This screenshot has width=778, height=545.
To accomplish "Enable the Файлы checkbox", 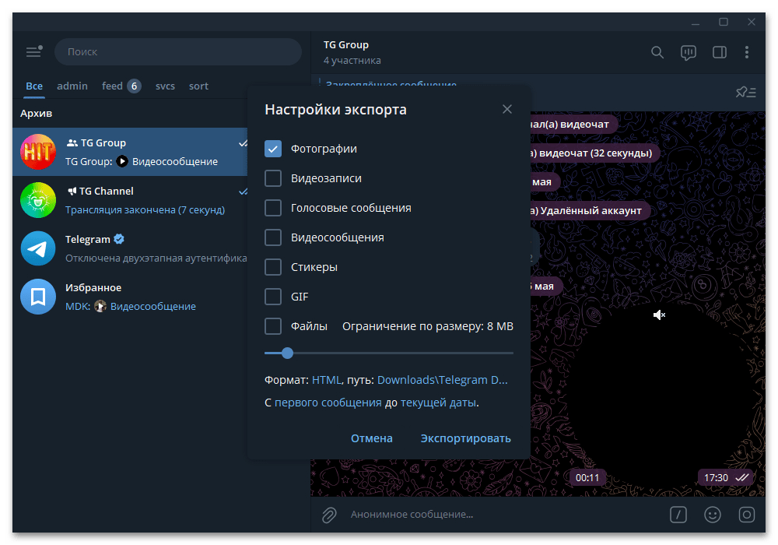I will pyautogui.click(x=273, y=326).
